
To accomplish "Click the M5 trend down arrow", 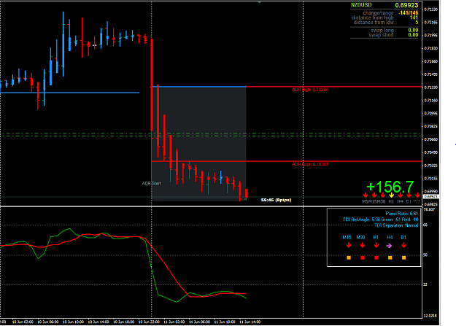I will [366, 195].
